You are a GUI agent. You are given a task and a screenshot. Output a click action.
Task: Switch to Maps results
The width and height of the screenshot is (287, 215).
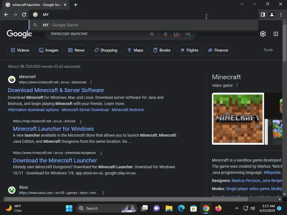(x=135, y=50)
